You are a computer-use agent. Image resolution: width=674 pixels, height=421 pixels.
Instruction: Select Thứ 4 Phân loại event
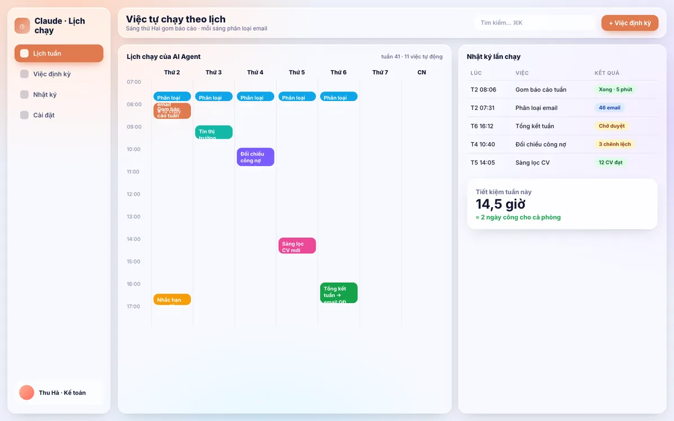pyautogui.click(x=255, y=97)
